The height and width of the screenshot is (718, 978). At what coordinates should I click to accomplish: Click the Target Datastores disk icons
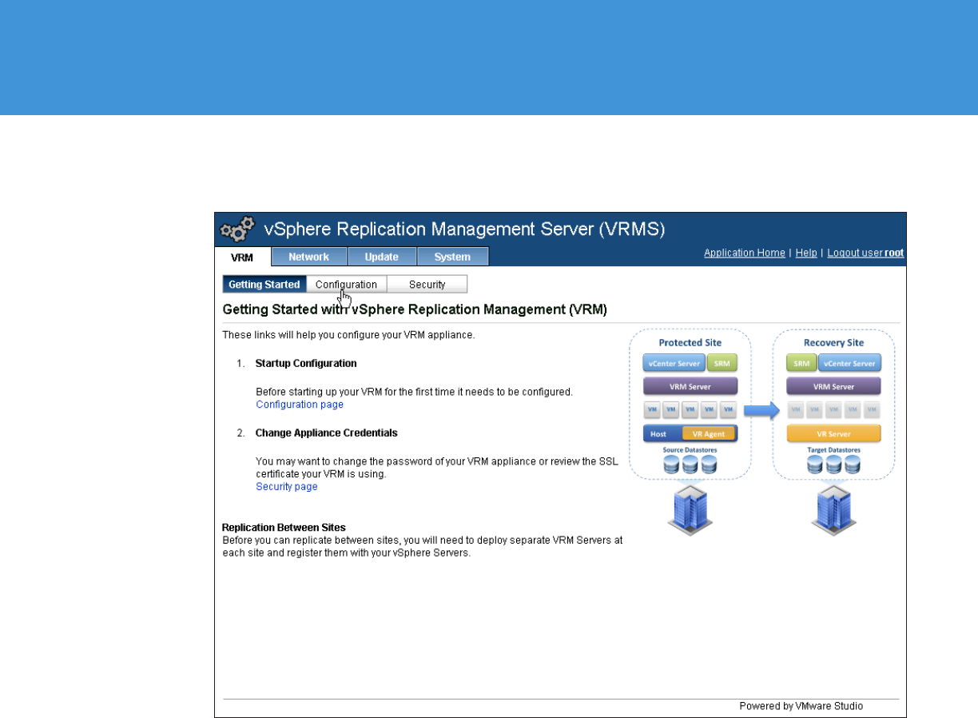coord(833,465)
